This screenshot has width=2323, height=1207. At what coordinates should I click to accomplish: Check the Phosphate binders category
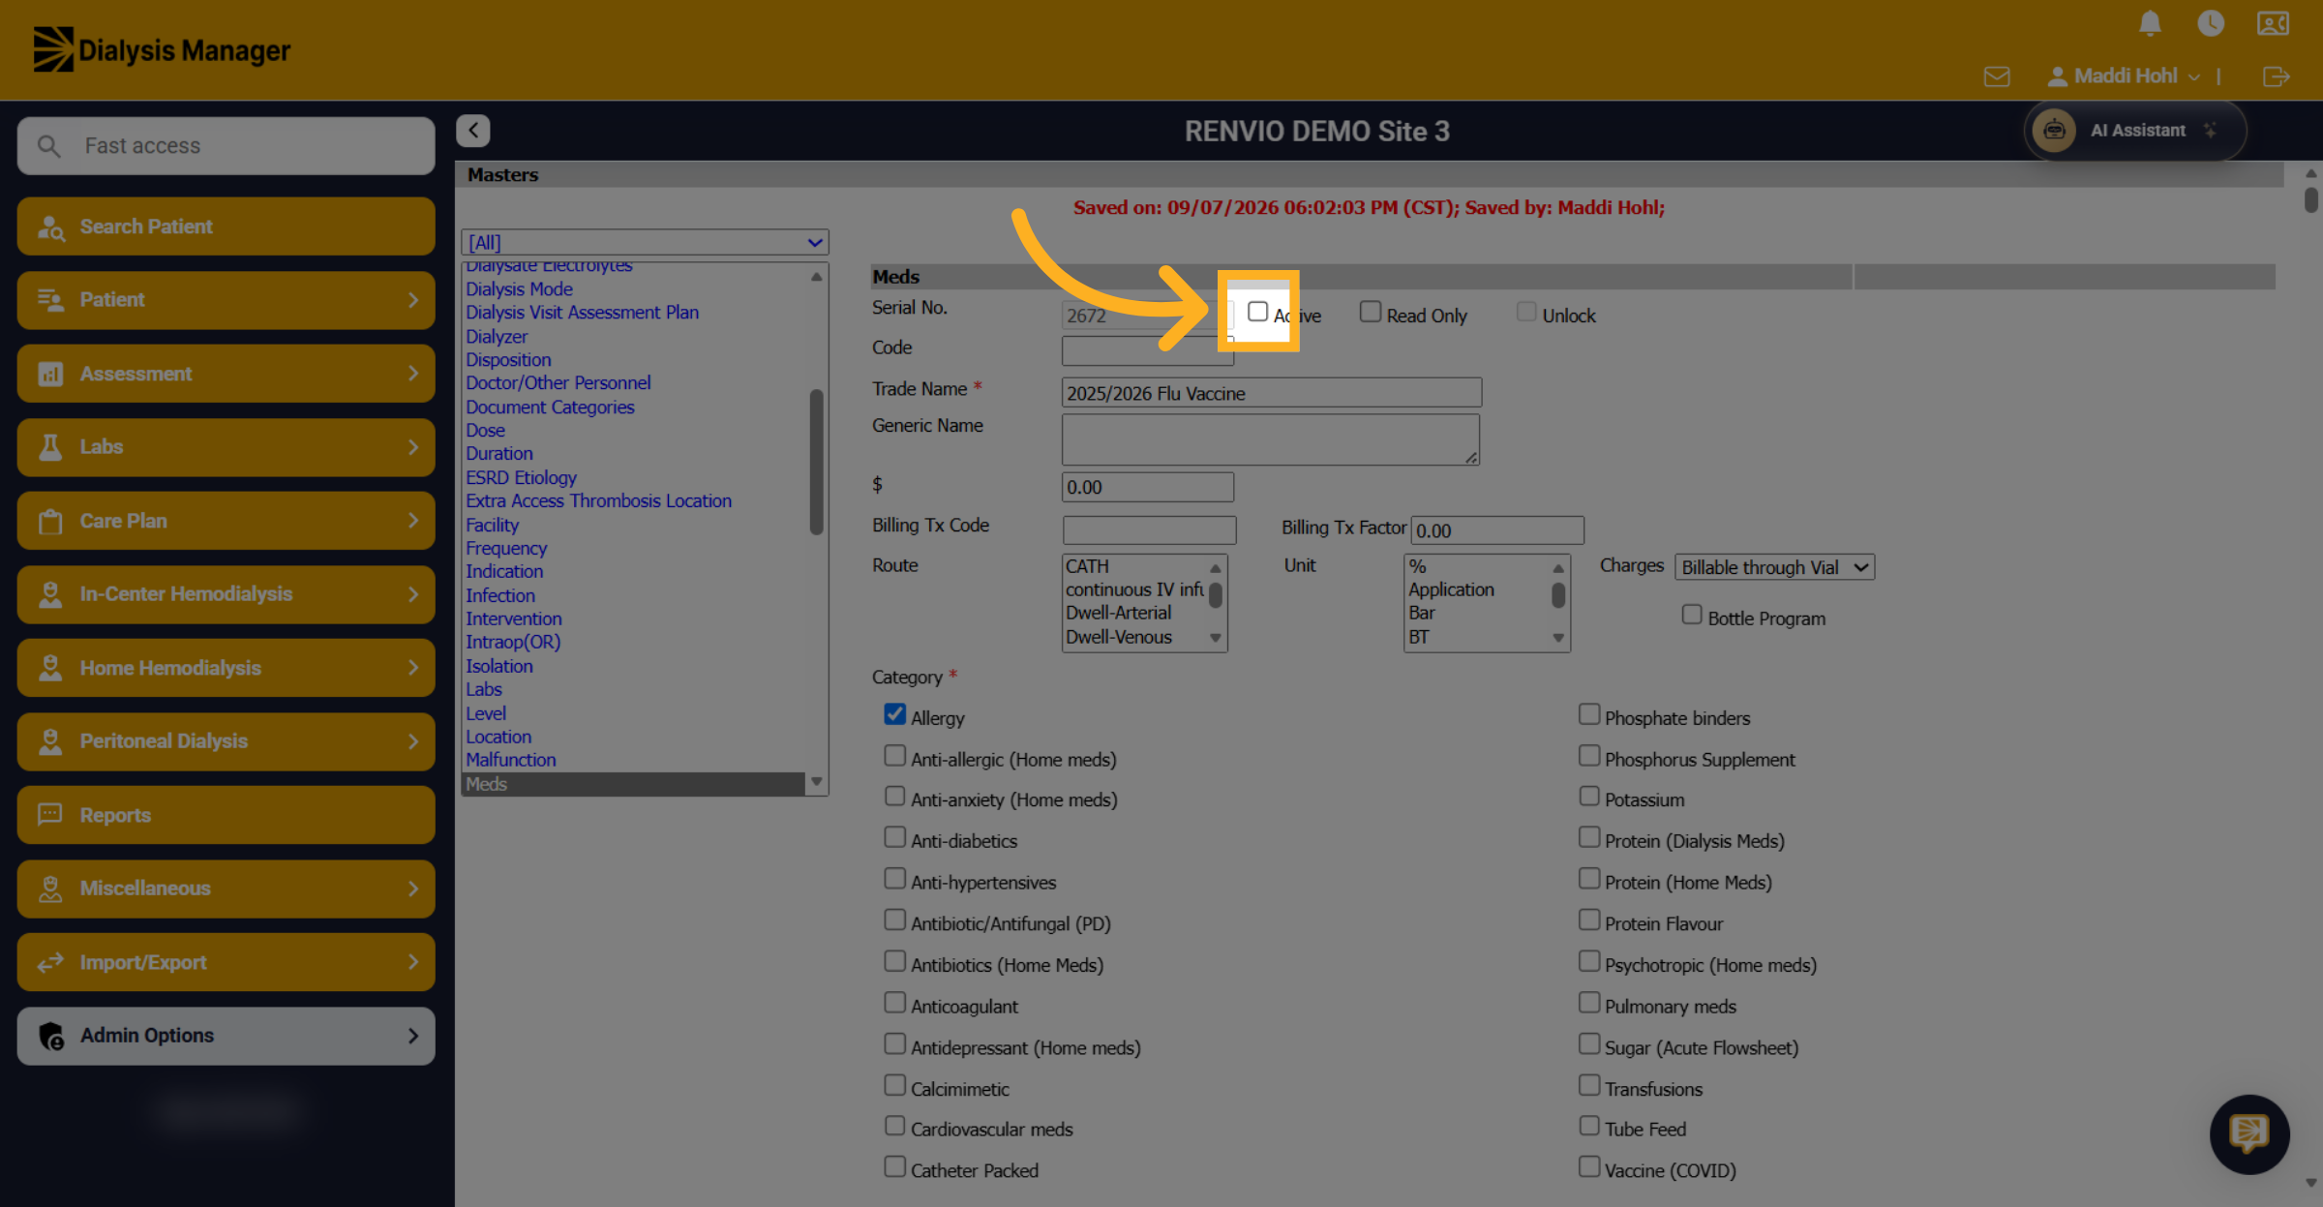click(x=1589, y=714)
